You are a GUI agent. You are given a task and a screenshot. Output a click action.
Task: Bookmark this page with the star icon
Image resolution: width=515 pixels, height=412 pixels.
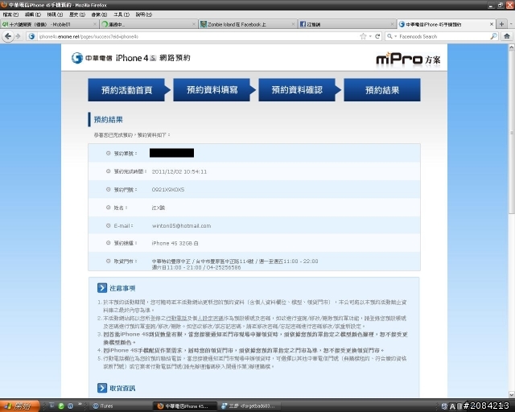pos(363,36)
